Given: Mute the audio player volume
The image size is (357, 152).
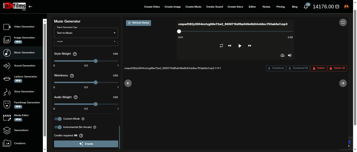Looking at the screenshot, I should [290, 55].
